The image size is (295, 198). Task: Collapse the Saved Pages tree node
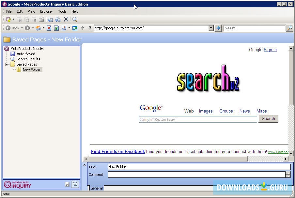tap(7, 64)
